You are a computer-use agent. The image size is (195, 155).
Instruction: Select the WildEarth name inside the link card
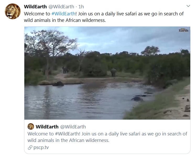click(47, 127)
